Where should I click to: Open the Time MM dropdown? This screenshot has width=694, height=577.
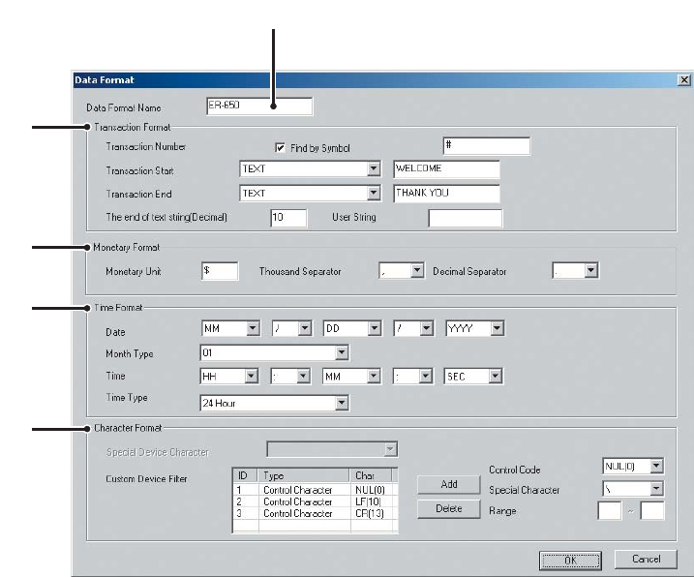coord(352,377)
